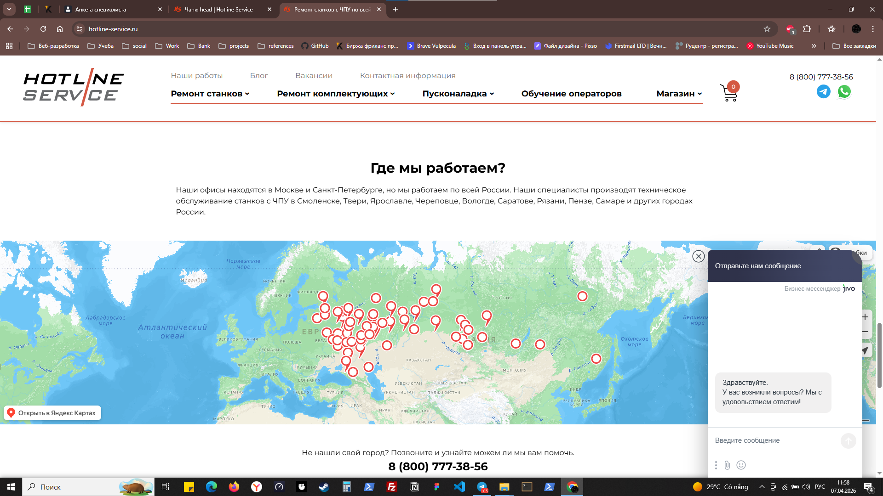The width and height of the screenshot is (883, 496).
Task: Click the emoji icon in chat widget
Action: (x=741, y=465)
